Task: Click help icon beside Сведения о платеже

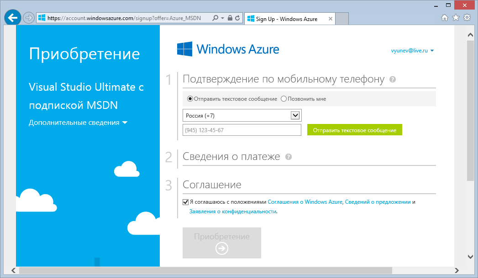Action: click(x=289, y=157)
